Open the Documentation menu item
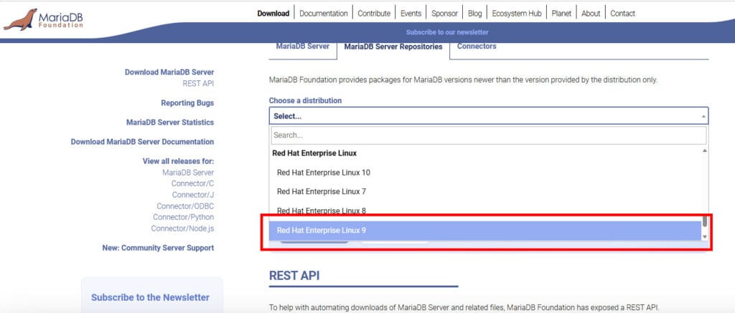The height and width of the screenshot is (313, 735). coord(324,14)
